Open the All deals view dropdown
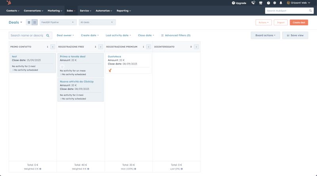 [x=97, y=23]
